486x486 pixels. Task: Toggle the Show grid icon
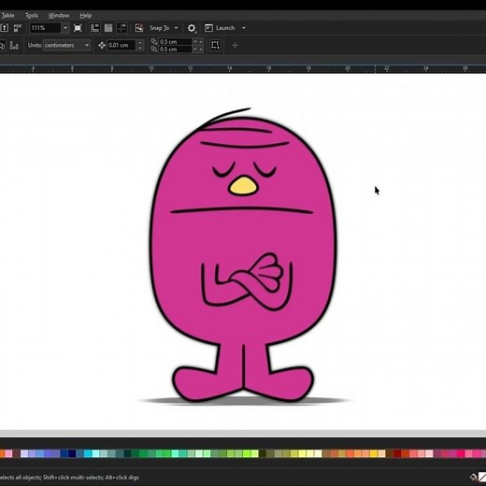tap(108, 28)
